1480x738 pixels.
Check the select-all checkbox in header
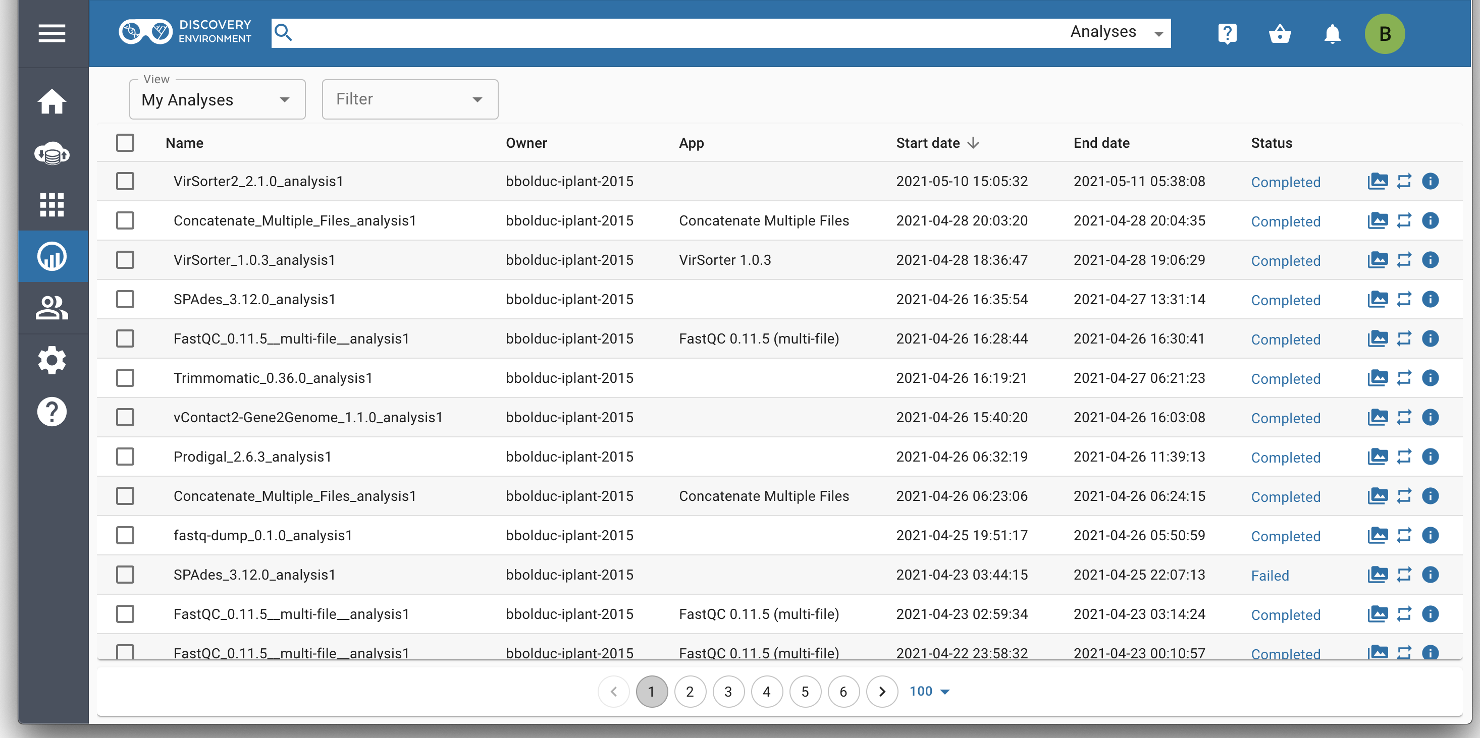tap(125, 142)
